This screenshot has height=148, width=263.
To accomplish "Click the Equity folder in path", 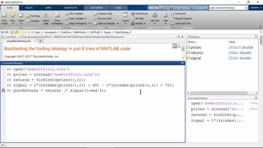I will point(108,32).
